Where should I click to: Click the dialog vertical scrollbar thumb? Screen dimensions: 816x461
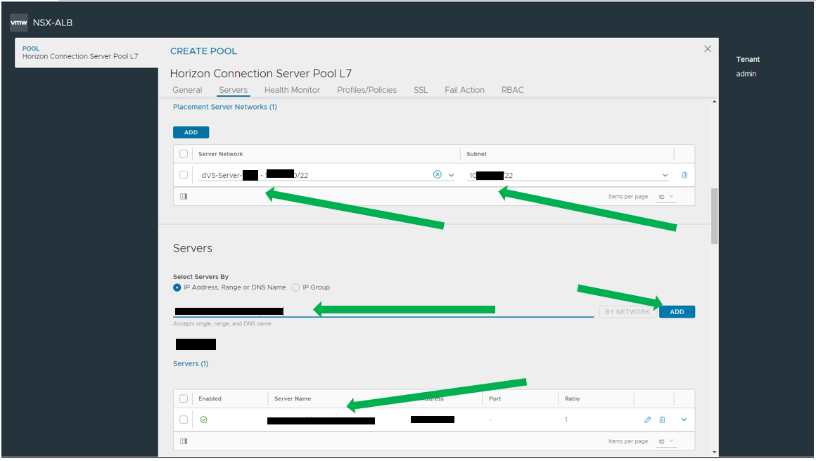[x=715, y=216]
